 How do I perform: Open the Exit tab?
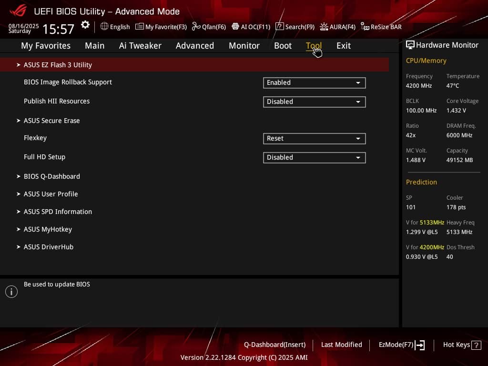tap(344, 46)
